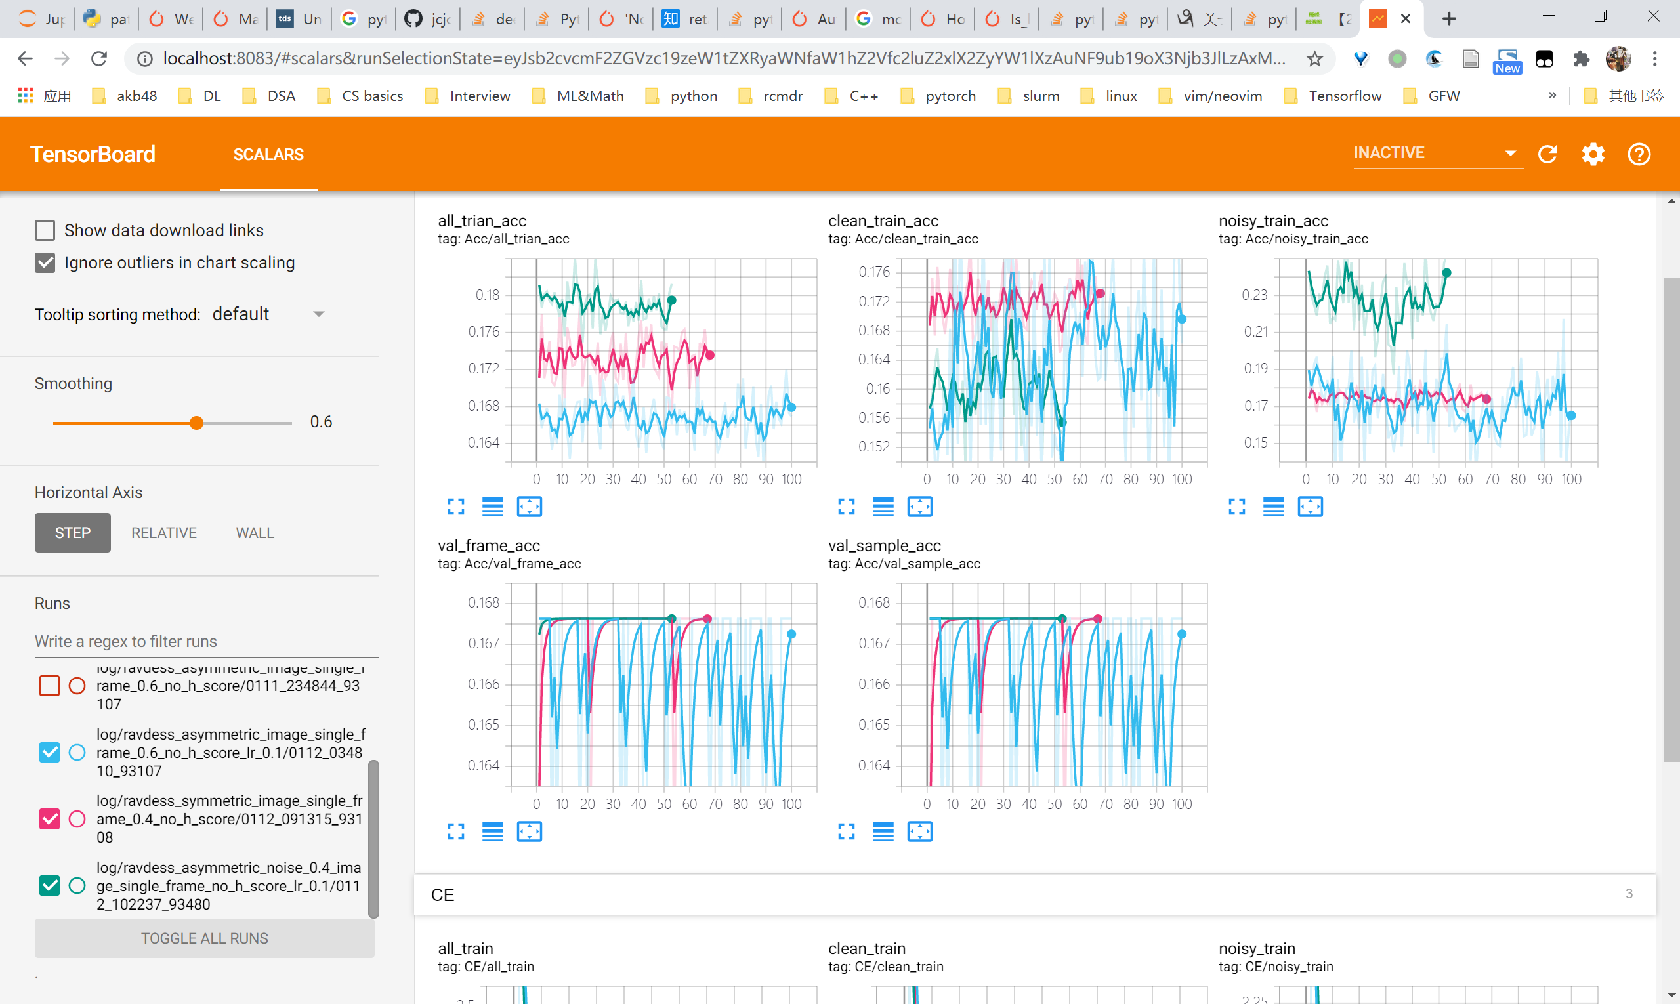This screenshot has height=1004, width=1680.
Task: Expand val_sample_acc chart to full size
Action: tap(847, 831)
